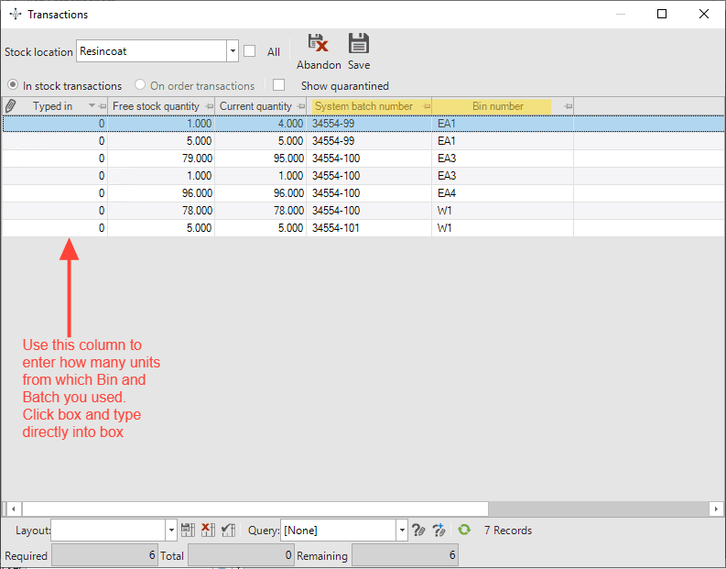Click the horizontal scrollbar thumb
This screenshot has width=726, height=569.
pos(255,509)
